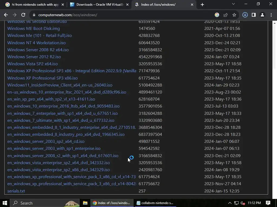Screen dimensions: 277x207
Task: Click en_windows_embedded_8_1_industry_enterprise link
Action: point(71,127)
